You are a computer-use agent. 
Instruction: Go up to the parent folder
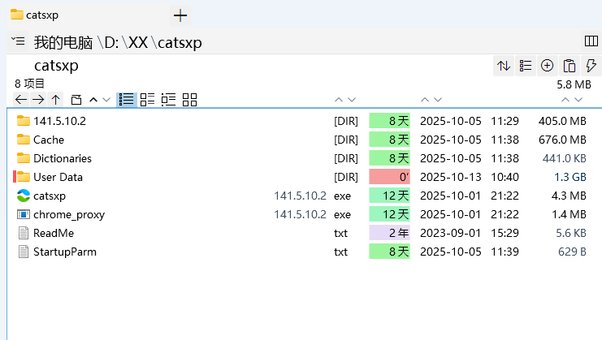click(55, 100)
